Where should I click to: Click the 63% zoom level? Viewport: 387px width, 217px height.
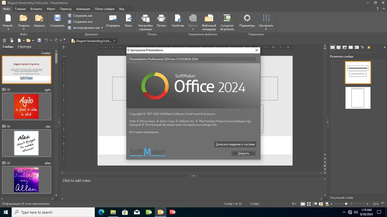pos(376,204)
